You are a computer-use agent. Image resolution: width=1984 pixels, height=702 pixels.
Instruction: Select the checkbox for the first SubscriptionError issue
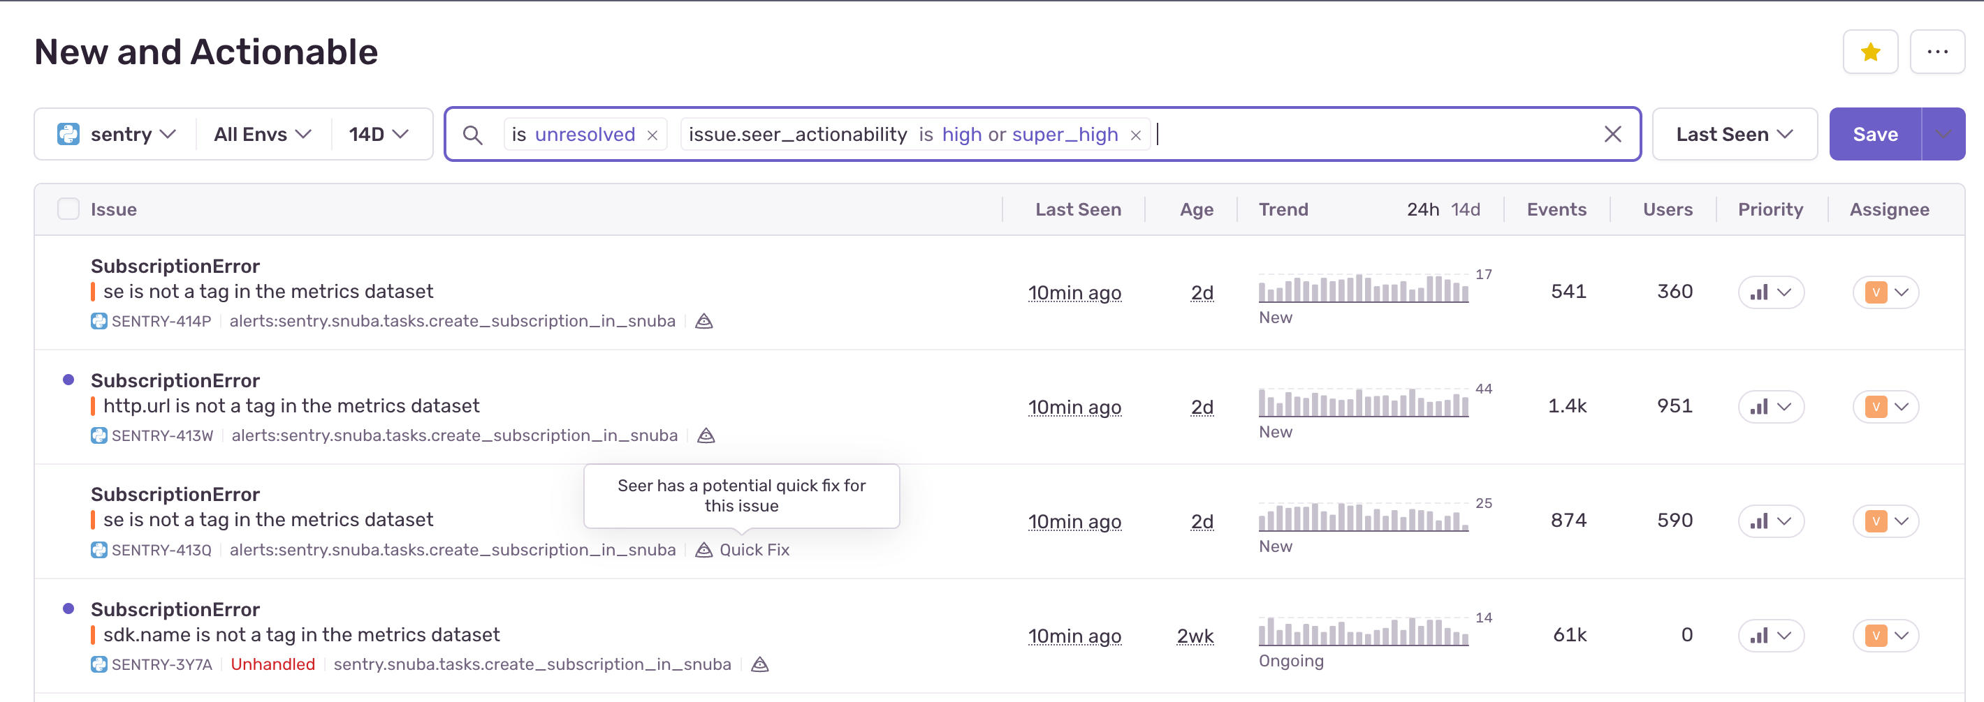coord(68,292)
